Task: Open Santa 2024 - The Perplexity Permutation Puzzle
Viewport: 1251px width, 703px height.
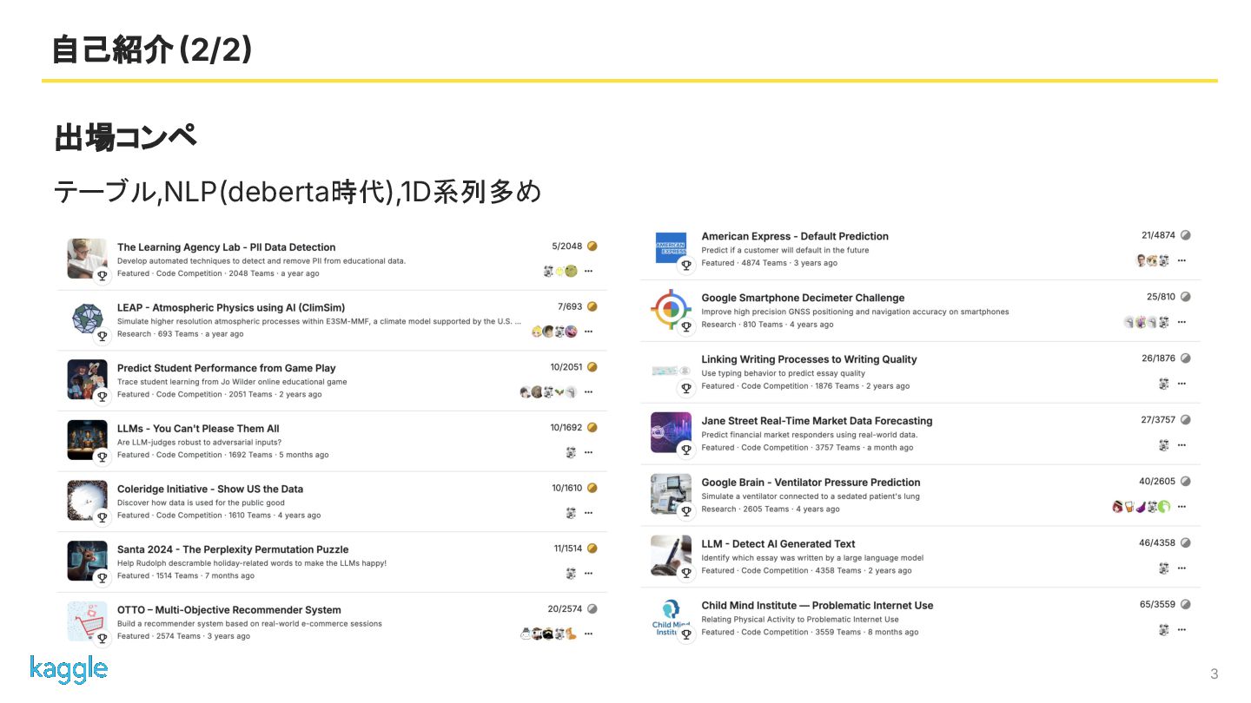Action: coord(233,549)
